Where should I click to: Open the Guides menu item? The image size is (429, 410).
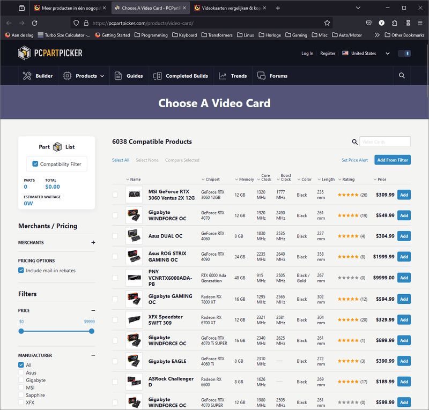click(x=129, y=76)
